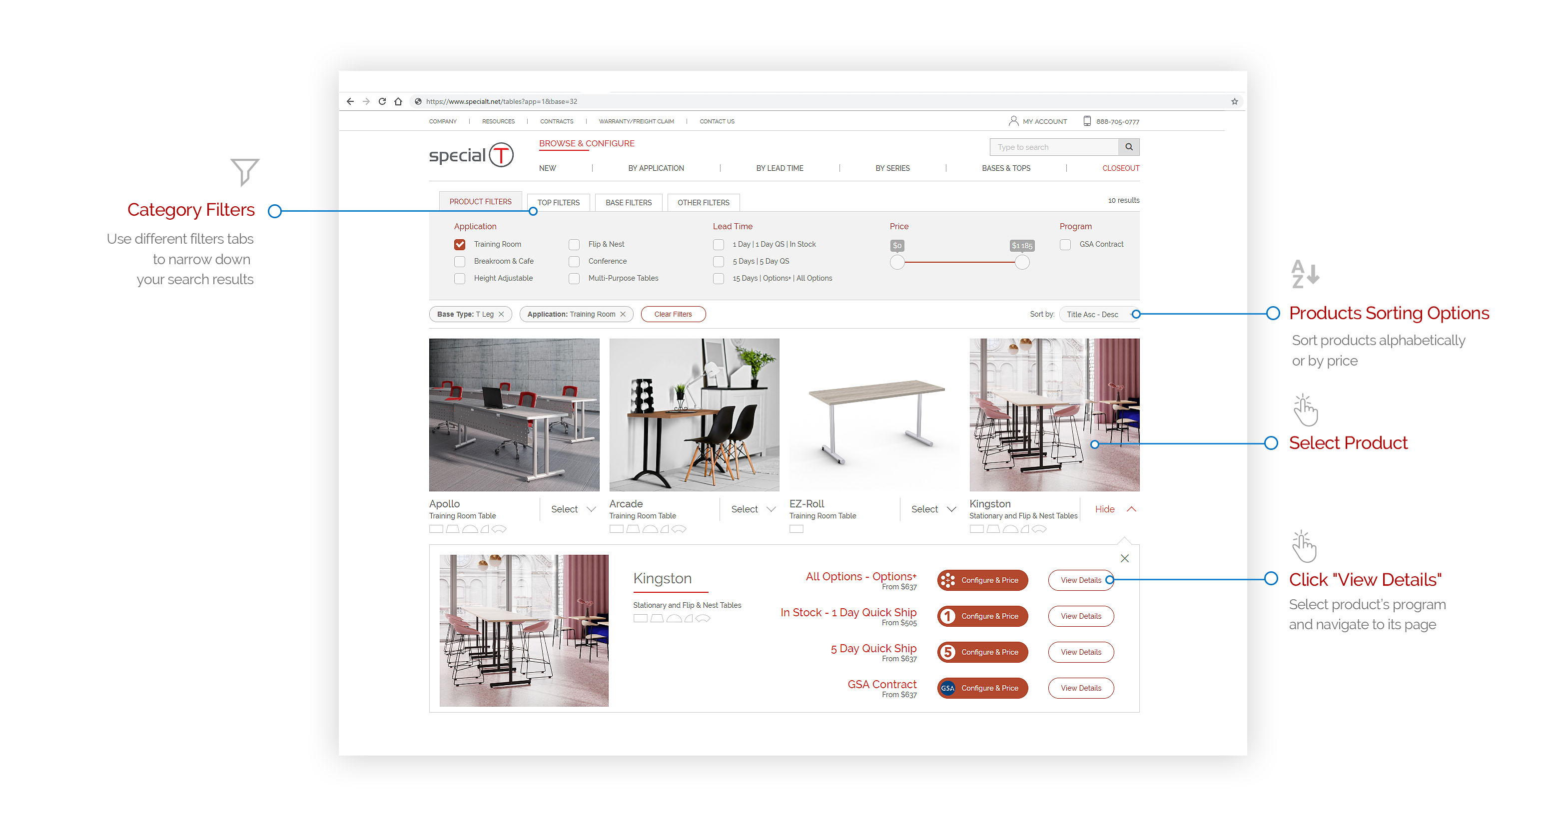
Task: Close the Kingston details panel
Action: point(1124,558)
